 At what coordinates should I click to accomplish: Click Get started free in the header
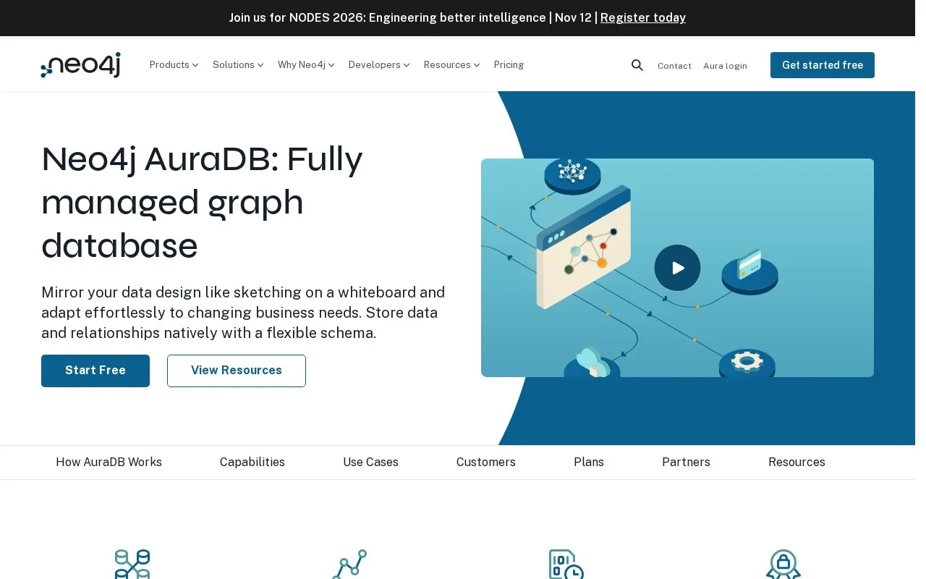click(823, 65)
